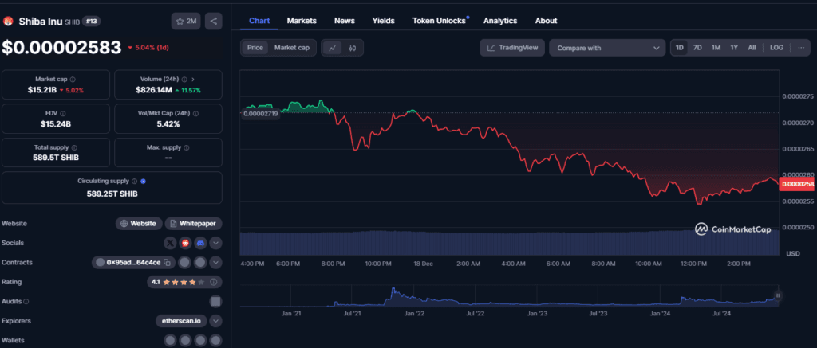The image size is (817, 348).
Task: Select the 1Y time range
Action: (734, 47)
